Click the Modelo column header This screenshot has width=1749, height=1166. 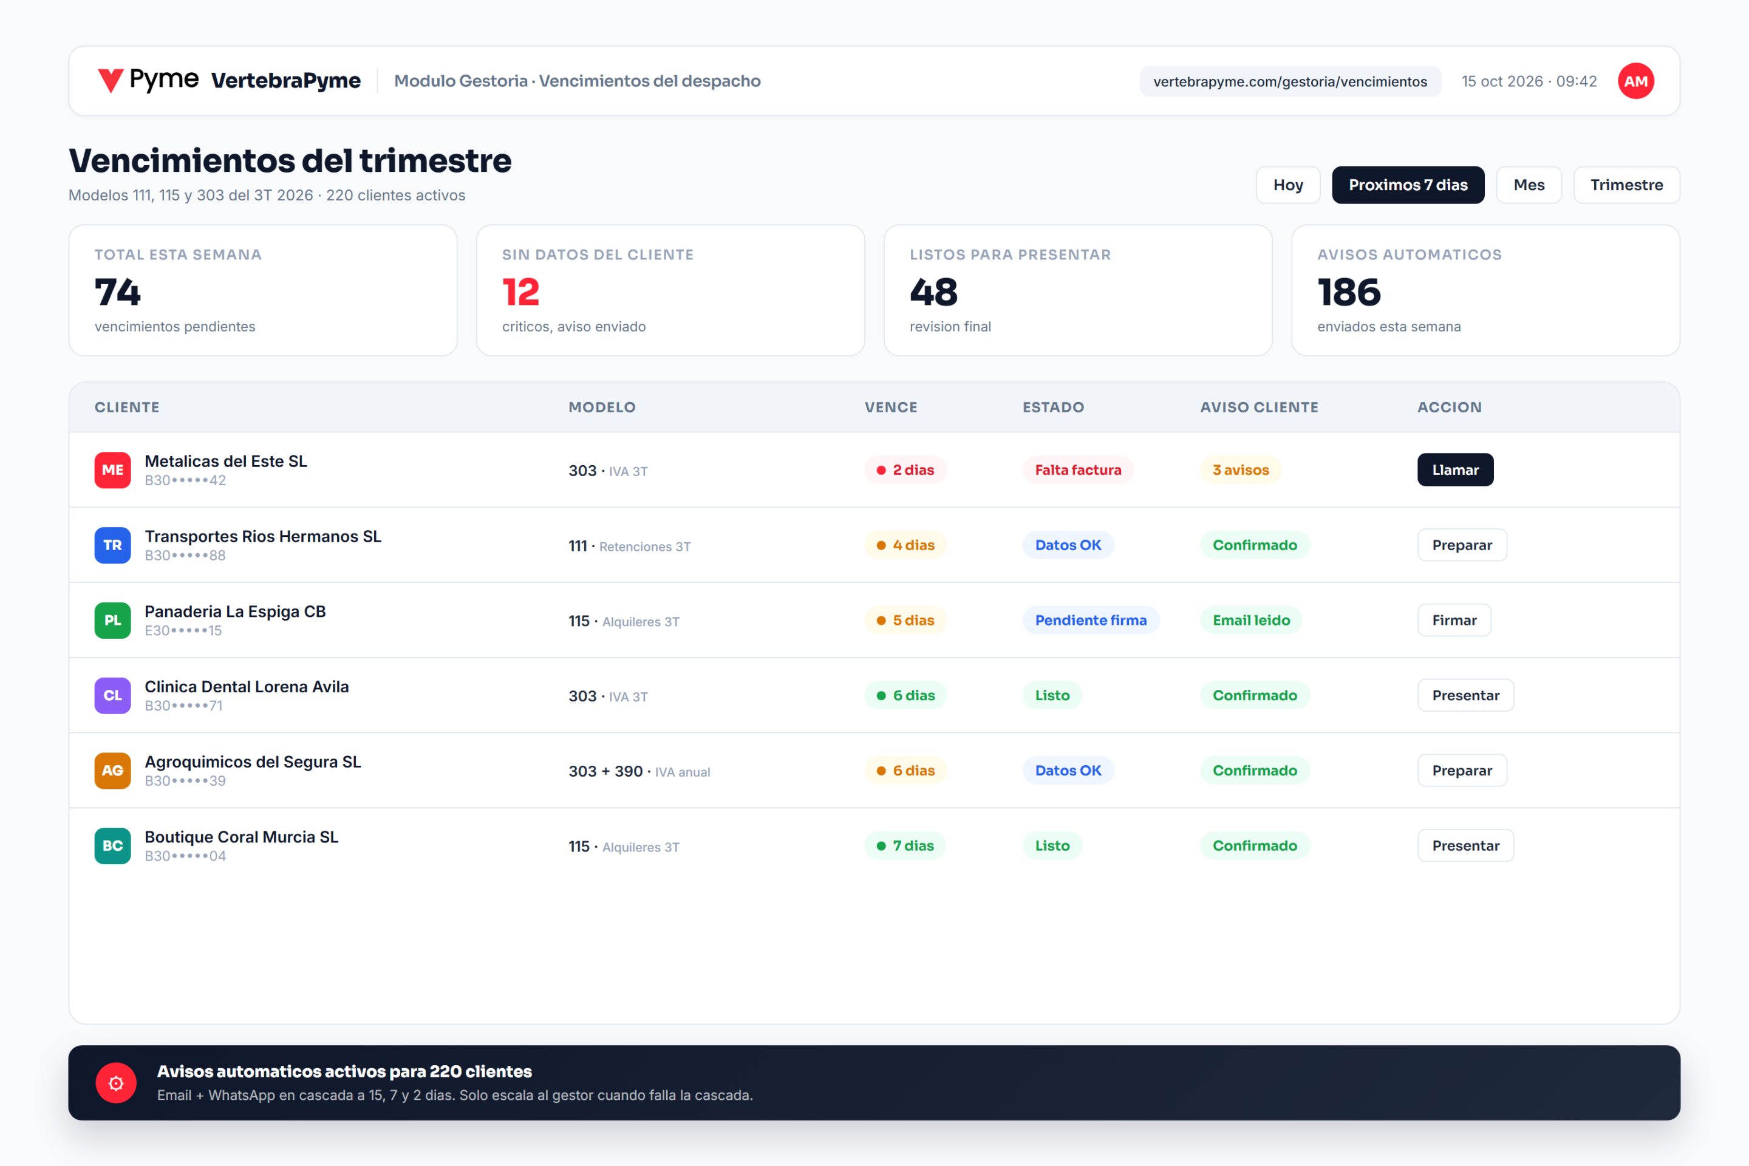pos(602,407)
